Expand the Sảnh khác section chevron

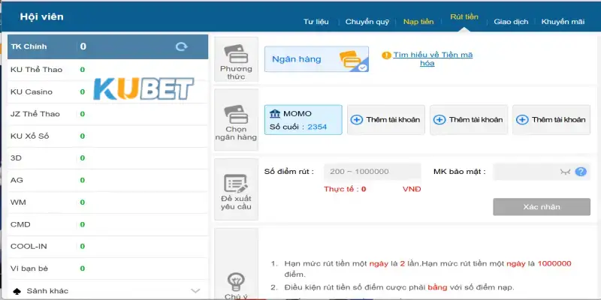pos(195,291)
